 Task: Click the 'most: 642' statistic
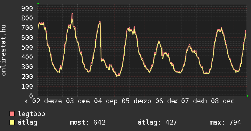pyautogui.click(x=88, y=123)
